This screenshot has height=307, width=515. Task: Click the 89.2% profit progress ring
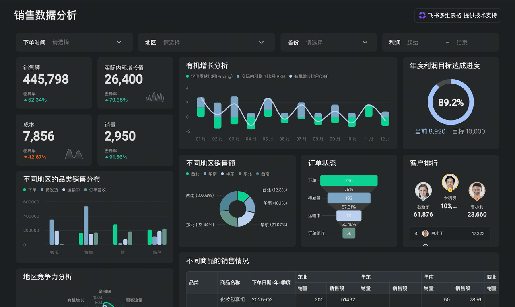point(451,102)
